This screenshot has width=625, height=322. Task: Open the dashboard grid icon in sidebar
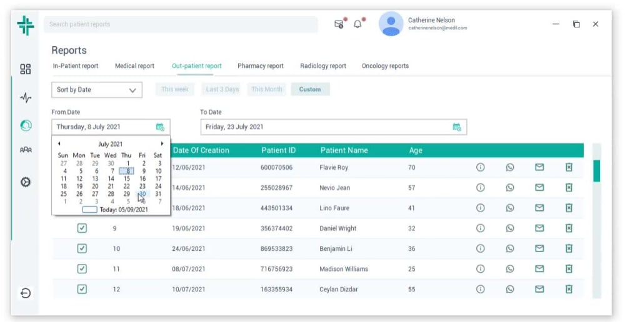click(x=26, y=69)
